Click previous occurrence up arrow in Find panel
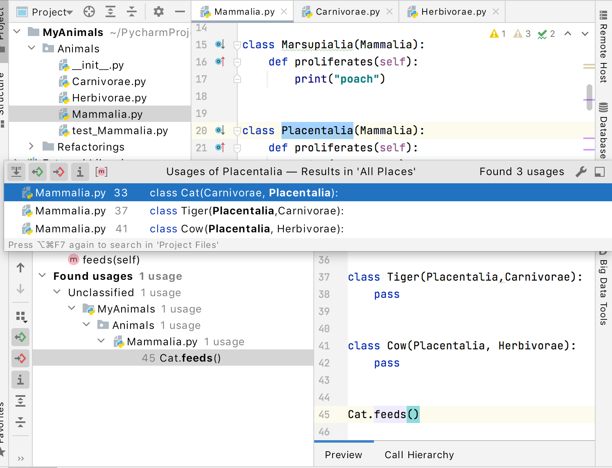This screenshot has height=468, width=612. click(20, 268)
